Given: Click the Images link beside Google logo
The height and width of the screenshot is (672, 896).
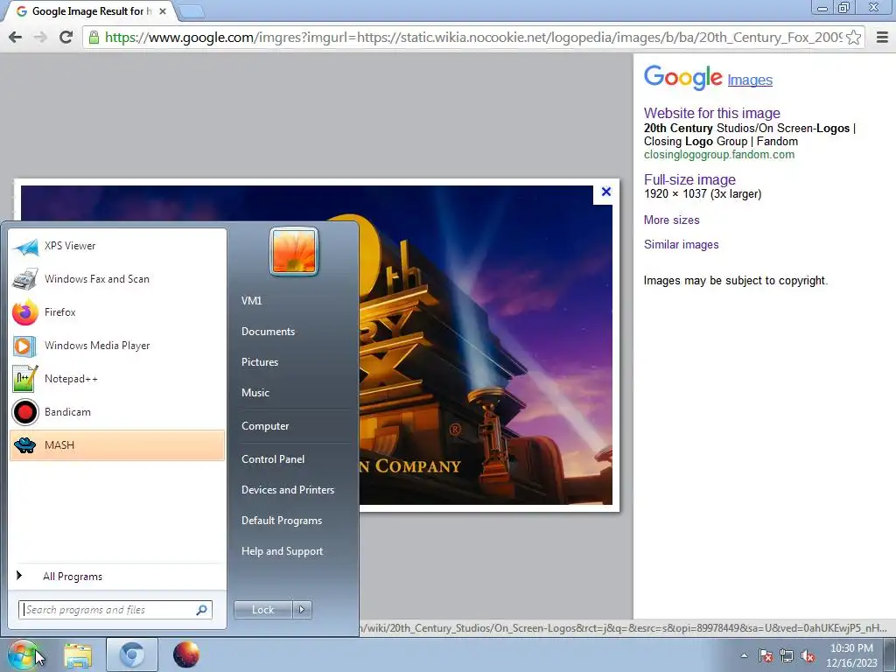Looking at the screenshot, I should [x=750, y=80].
